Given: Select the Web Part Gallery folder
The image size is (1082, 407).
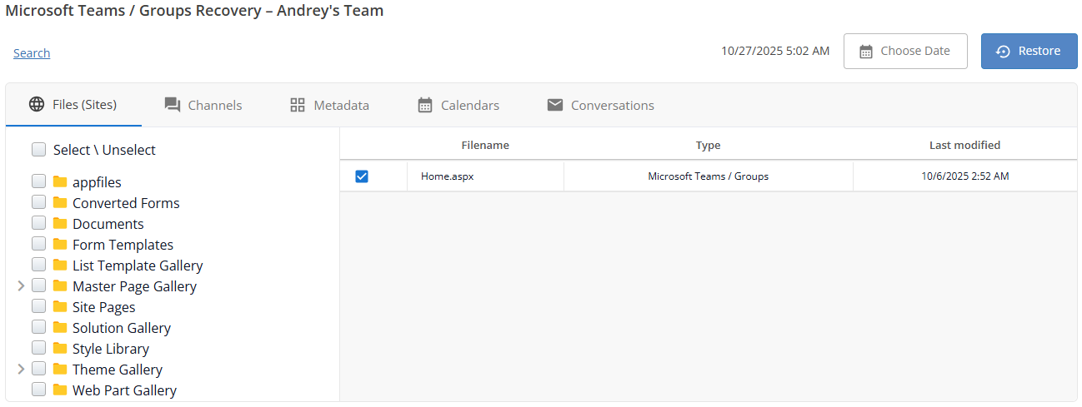Looking at the screenshot, I should 124,390.
